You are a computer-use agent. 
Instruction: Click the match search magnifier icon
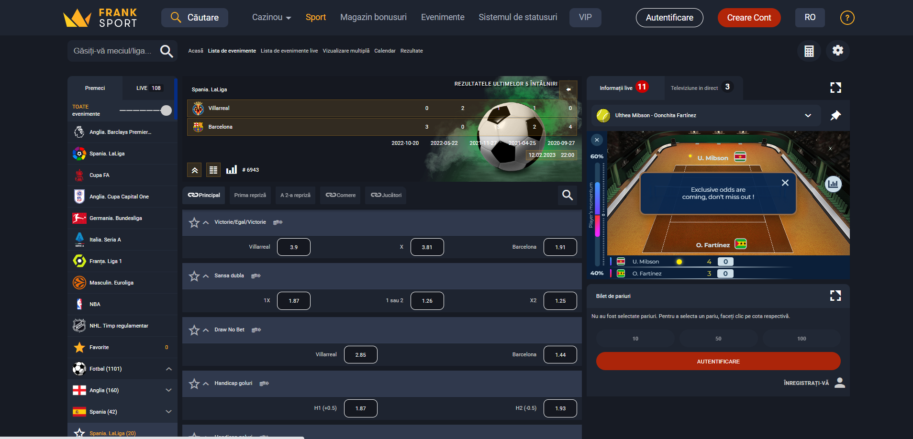[167, 51]
